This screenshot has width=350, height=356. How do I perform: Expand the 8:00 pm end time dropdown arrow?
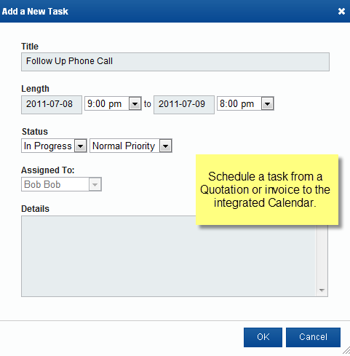[267, 104]
